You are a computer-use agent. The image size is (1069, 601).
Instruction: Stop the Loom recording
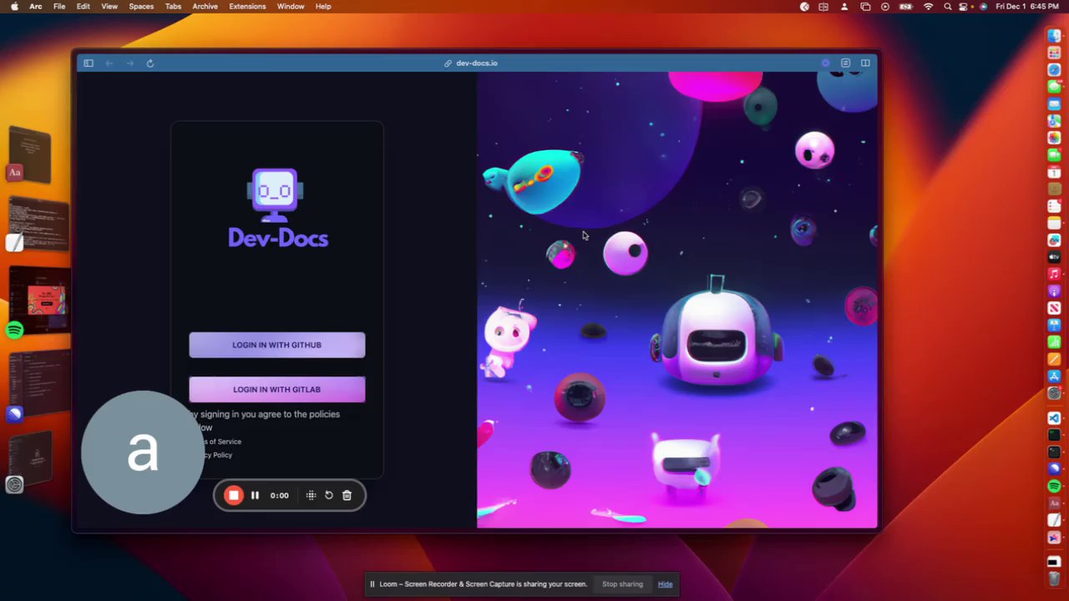click(234, 496)
